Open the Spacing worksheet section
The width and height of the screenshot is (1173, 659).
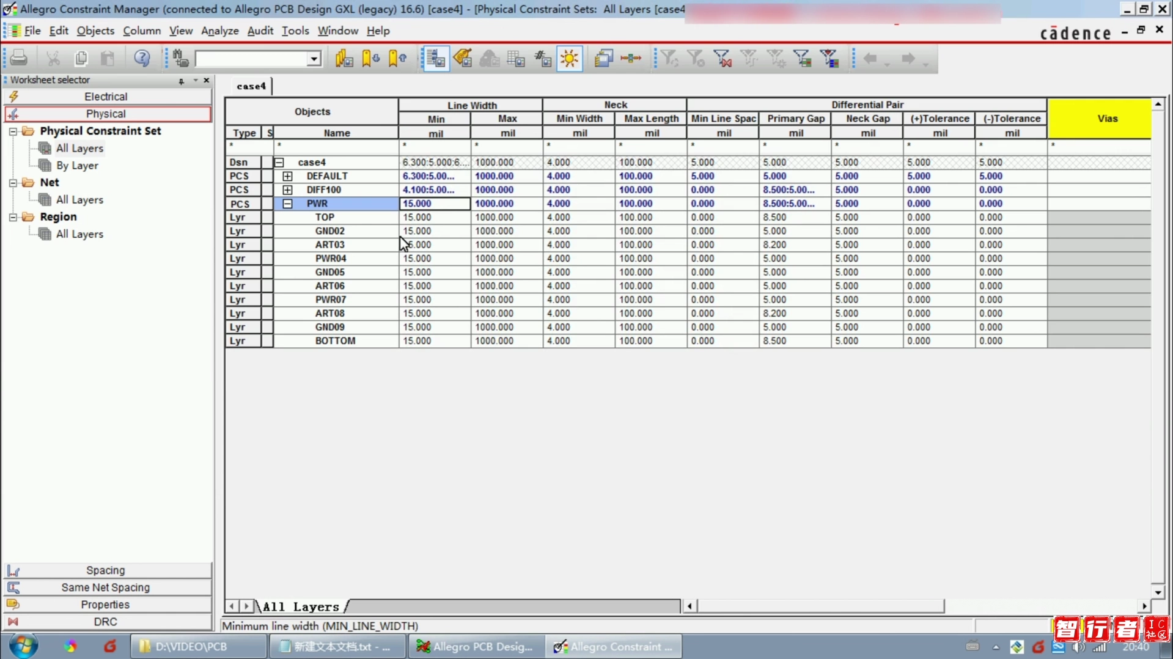108,570
